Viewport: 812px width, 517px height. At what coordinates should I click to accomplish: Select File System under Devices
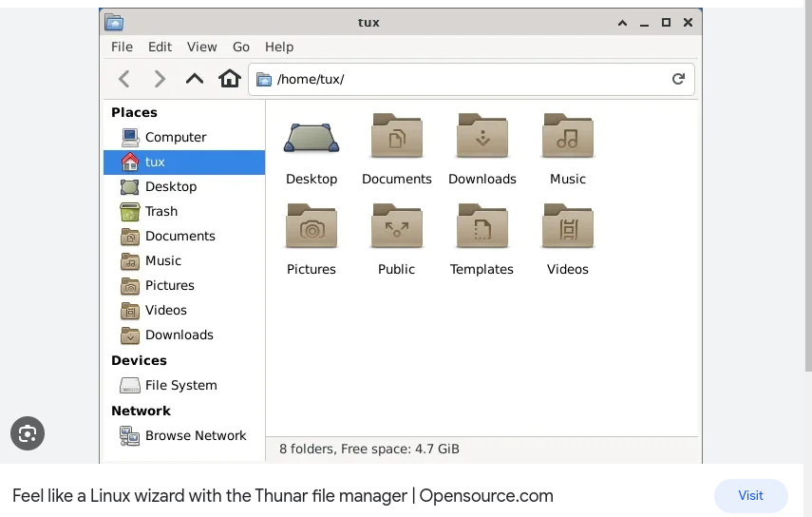tap(180, 385)
